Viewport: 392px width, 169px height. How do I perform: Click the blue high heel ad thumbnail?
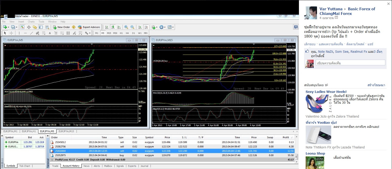[319, 104]
